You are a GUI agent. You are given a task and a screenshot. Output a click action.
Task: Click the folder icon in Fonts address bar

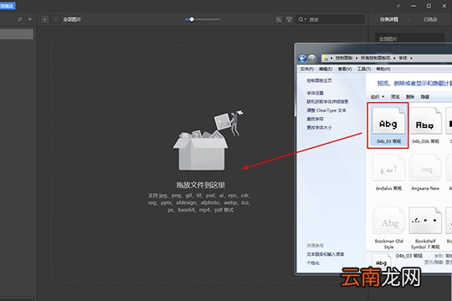click(326, 59)
